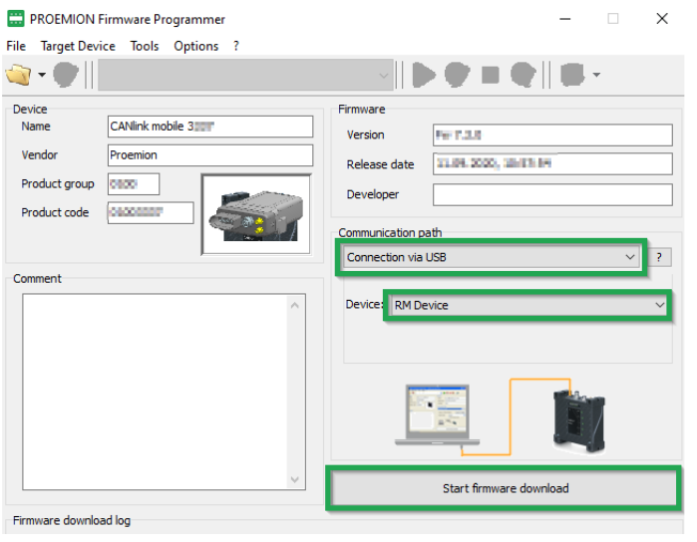697x542 pixels.
Task: Open the Target Device menu
Action: point(78,46)
